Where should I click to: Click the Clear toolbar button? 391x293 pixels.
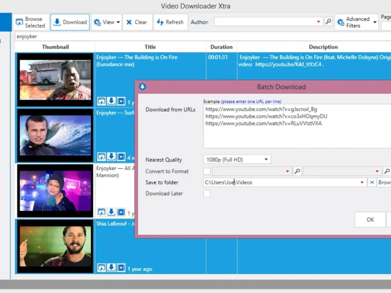[x=137, y=22]
